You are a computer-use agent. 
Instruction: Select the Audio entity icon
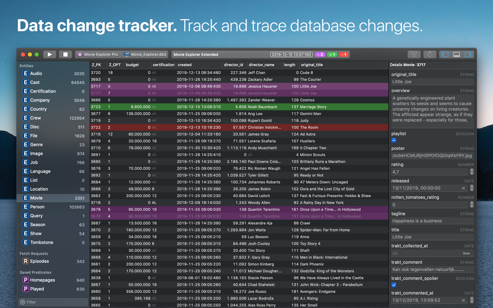pos(26,74)
